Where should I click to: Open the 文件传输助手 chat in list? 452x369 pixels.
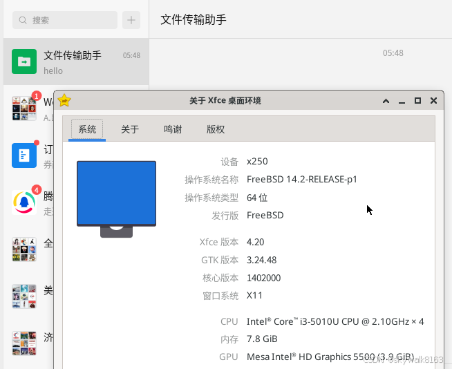76,61
